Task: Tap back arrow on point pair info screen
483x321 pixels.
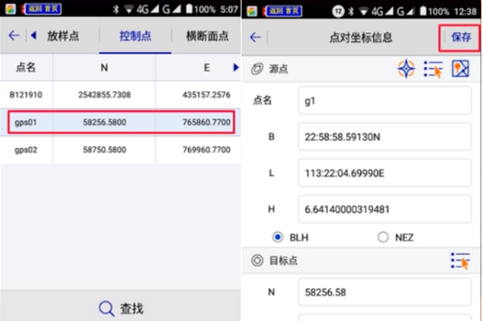Action: click(255, 37)
